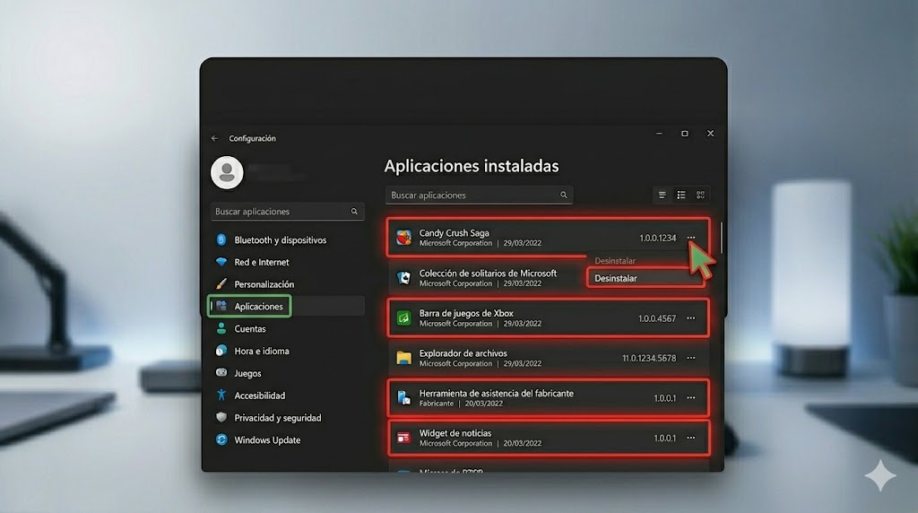Maximize the Configuración window
This screenshot has width=918, height=513.
coord(684,134)
